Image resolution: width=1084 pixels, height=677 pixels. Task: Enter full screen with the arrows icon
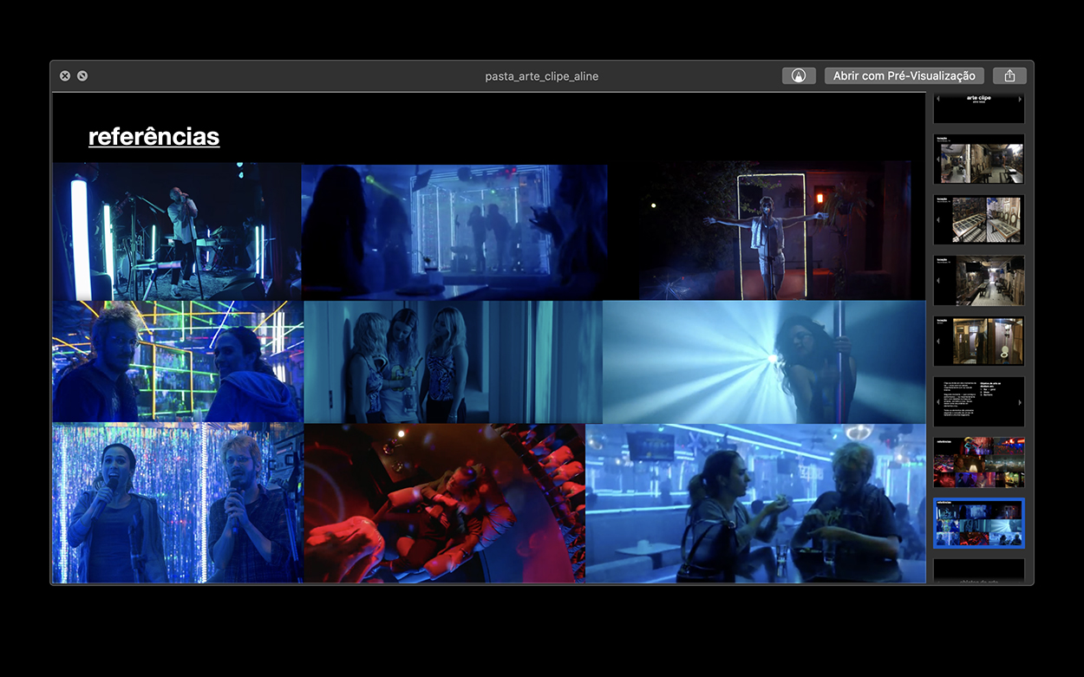point(82,76)
